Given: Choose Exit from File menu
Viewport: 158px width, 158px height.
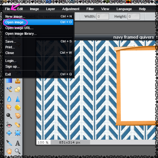Looking at the screenshot, I should tap(38, 74).
